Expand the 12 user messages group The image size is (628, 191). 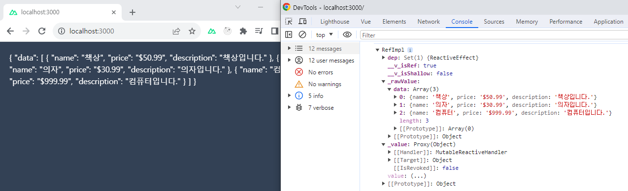click(x=289, y=61)
